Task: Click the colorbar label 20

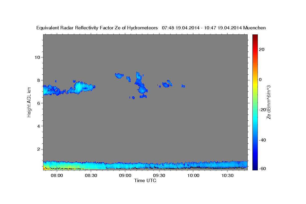Action: [x=261, y=49]
